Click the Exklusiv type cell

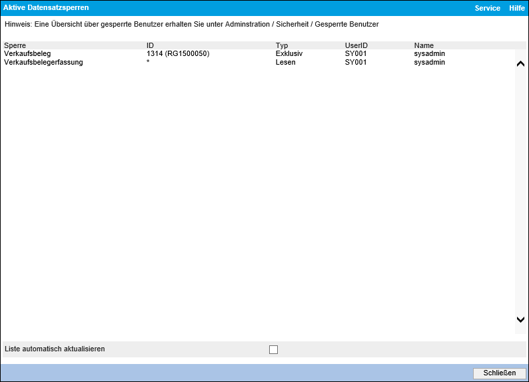click(289, 53)
